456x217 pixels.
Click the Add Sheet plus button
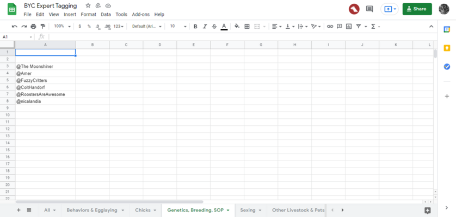click(x=19, y=210)
